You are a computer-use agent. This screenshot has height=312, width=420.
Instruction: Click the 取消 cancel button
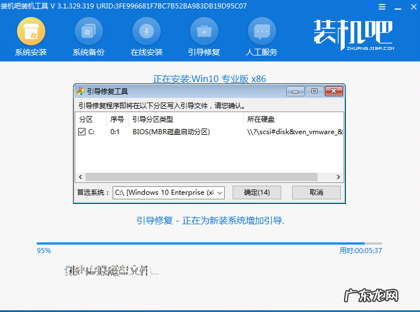coord(316,193)
